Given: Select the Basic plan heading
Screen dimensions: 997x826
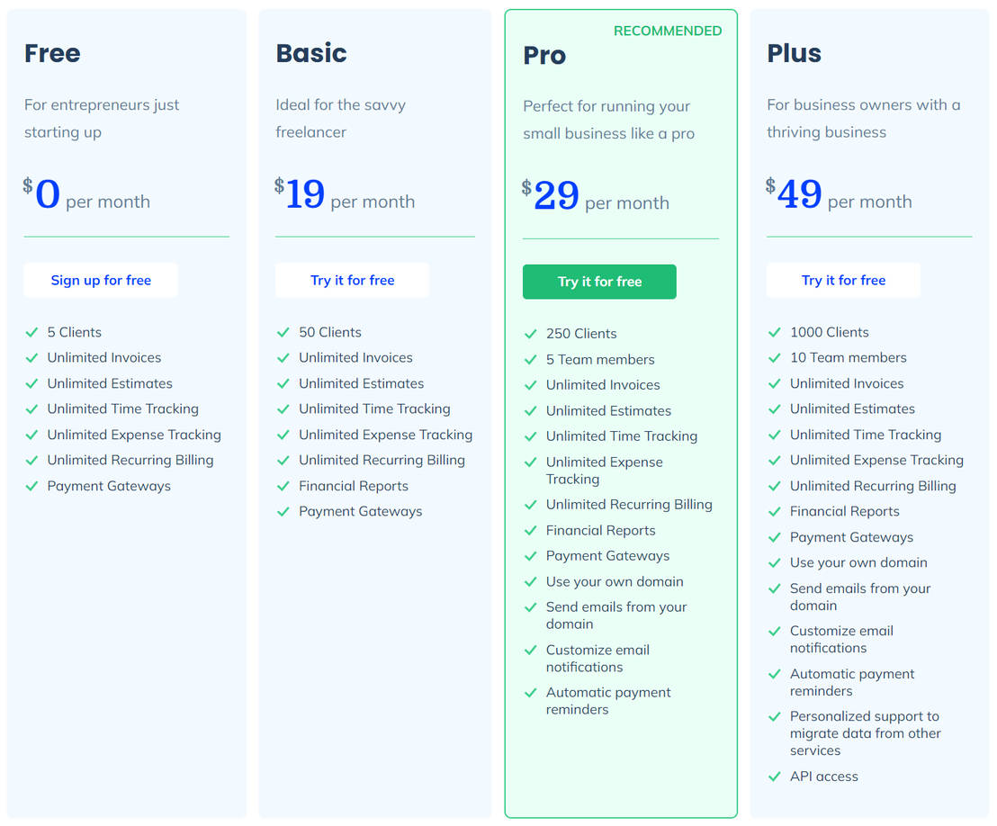Looking at the screenshot, I should (x=311, y=53).
